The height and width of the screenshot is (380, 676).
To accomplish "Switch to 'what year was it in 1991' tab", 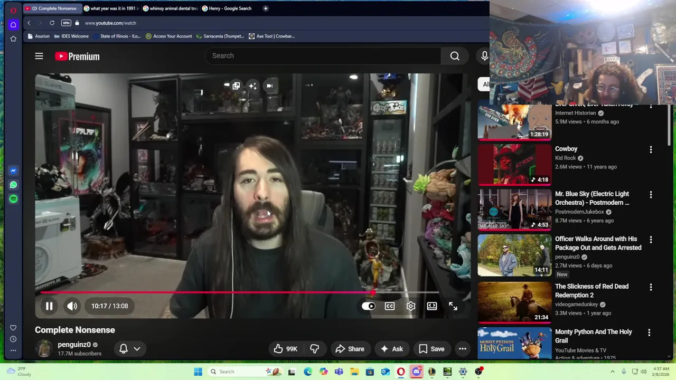I will coord(111,8).
